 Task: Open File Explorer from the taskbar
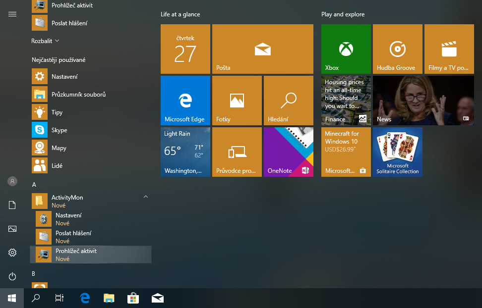109,298
